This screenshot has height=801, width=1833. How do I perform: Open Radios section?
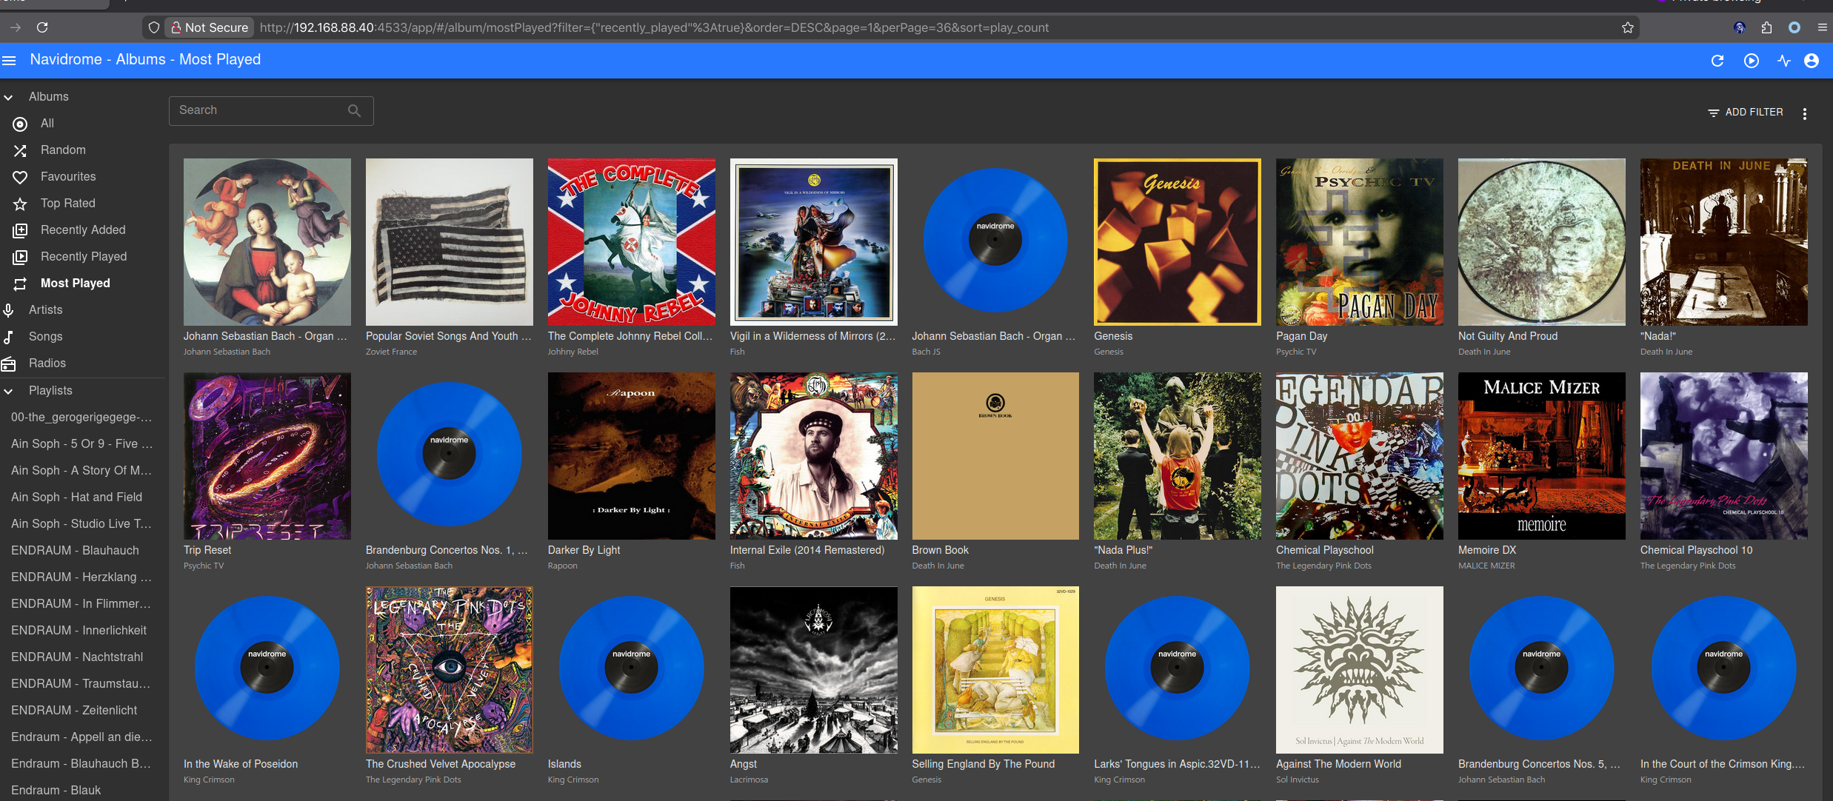tap(47, 363)
